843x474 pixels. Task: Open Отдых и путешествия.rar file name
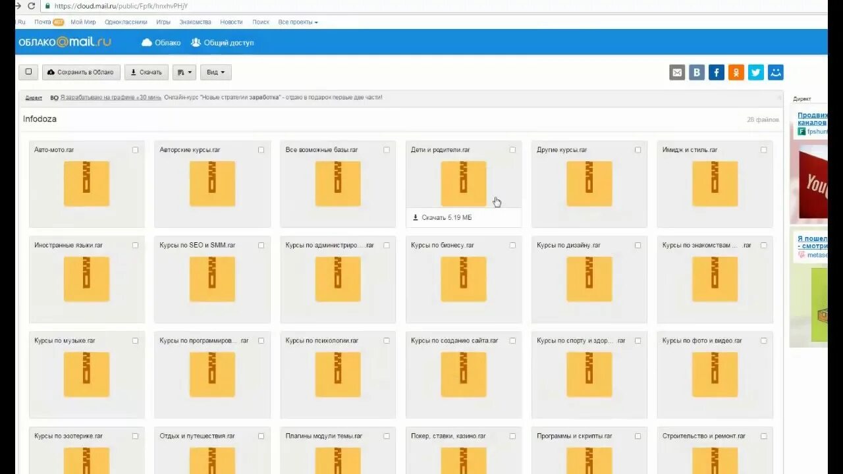pos(197,436)
